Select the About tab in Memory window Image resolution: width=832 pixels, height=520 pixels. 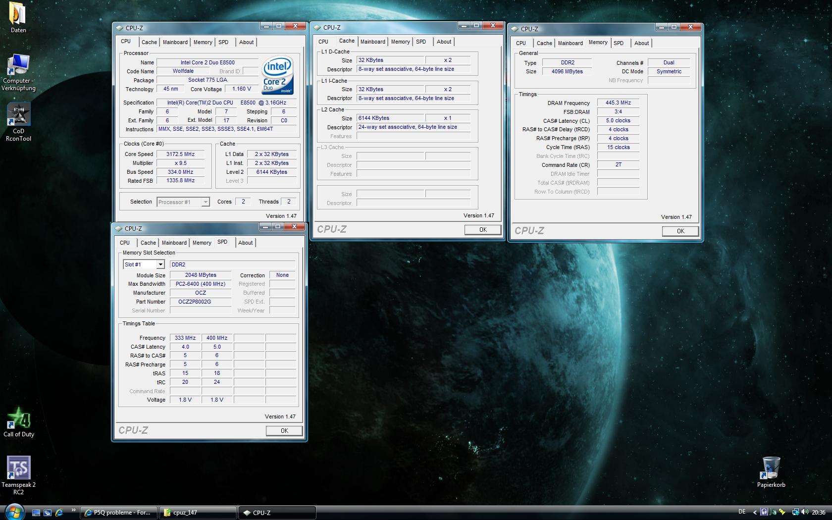click(x=641, y=44)
